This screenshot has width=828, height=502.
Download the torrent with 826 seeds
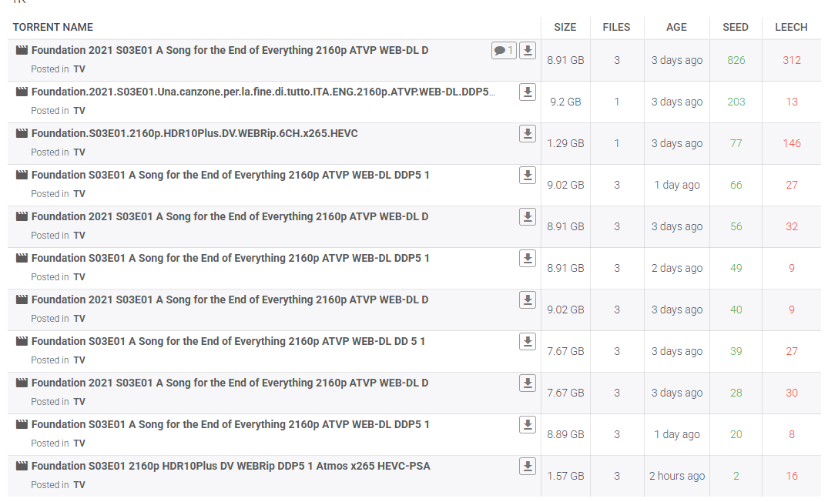(x=528, y=50)
